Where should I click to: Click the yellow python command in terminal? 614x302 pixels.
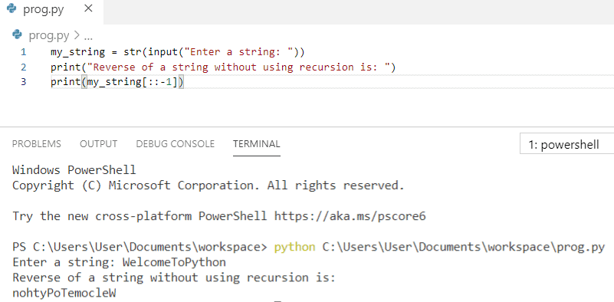pyautogui.click(x=294, y=247)
